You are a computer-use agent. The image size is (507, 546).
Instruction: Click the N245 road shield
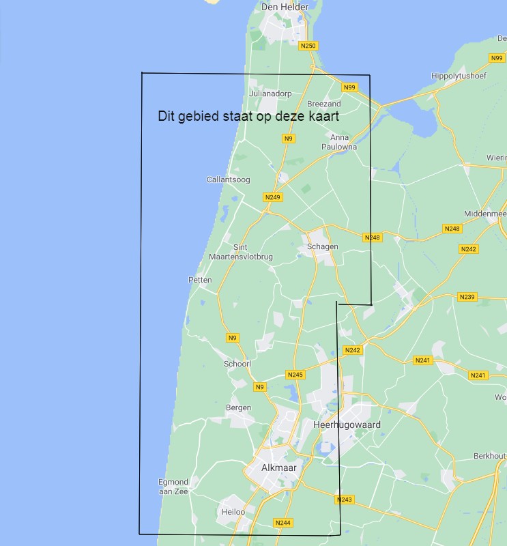pos(295,375)
